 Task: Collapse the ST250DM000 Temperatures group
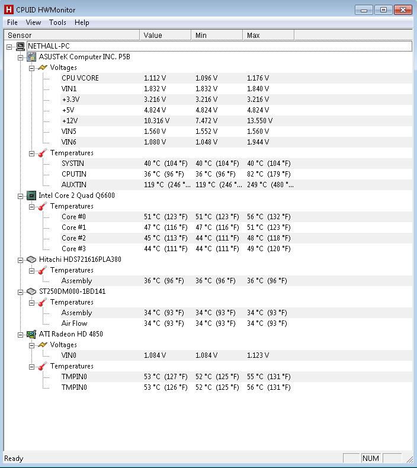pyautogui.click(x=31, y=303)
